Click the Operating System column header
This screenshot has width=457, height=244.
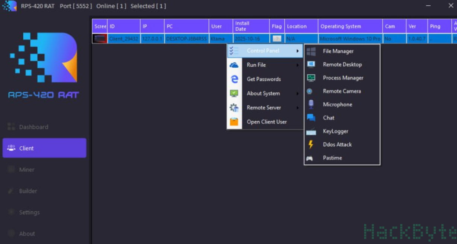tap(350, 26)
